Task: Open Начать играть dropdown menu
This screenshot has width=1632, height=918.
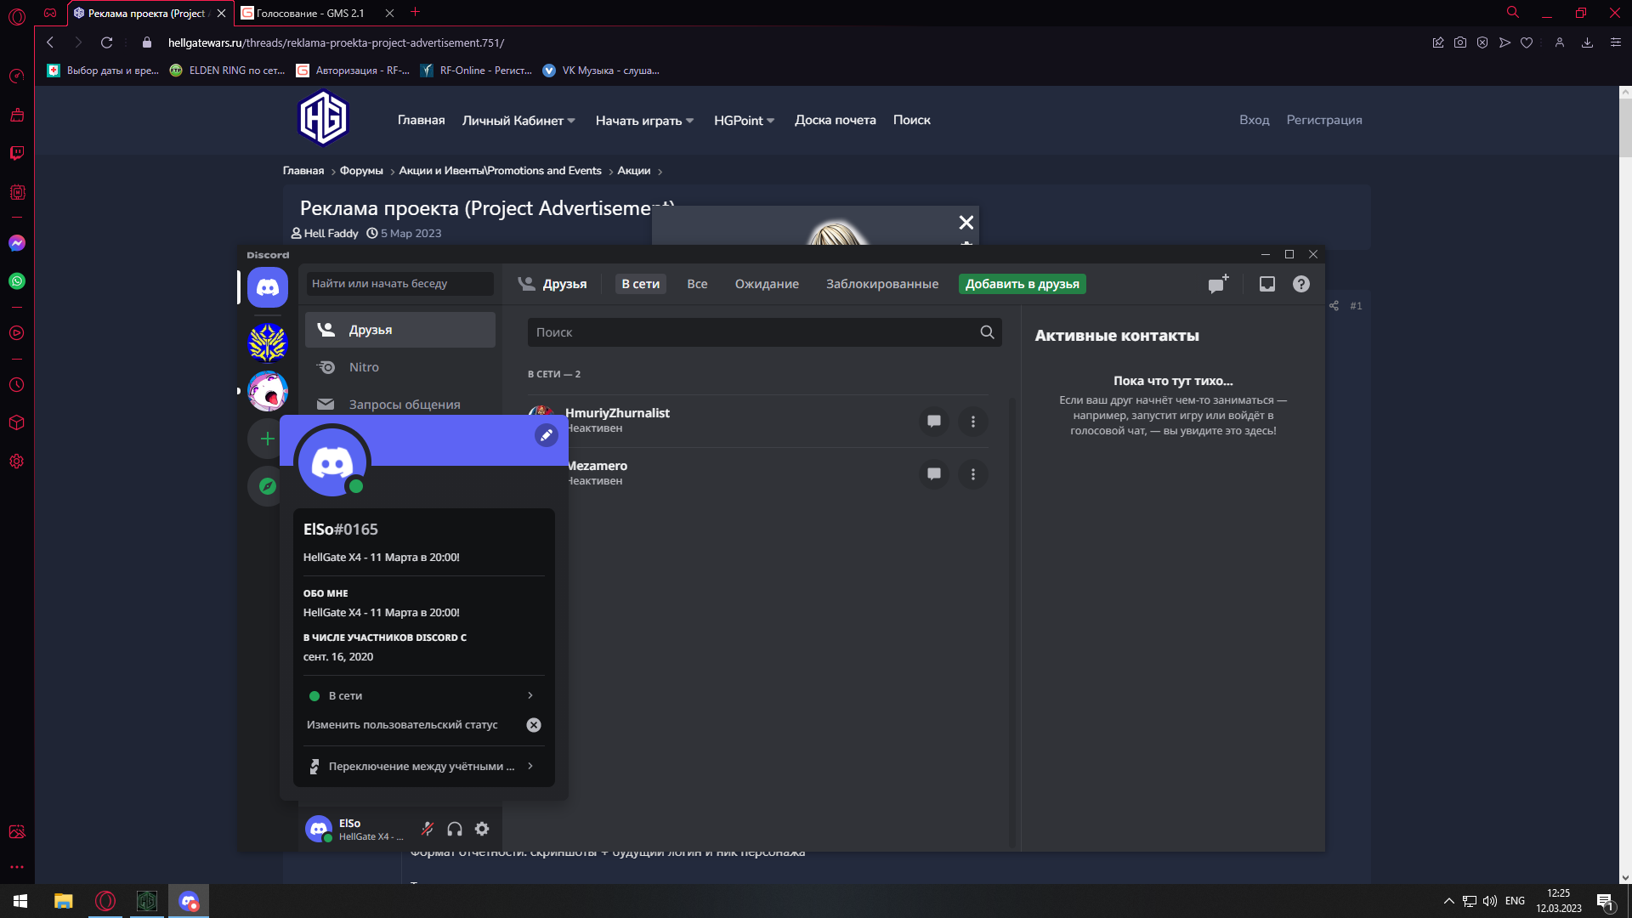Action: pyautogui.click(x=644, y=121)
